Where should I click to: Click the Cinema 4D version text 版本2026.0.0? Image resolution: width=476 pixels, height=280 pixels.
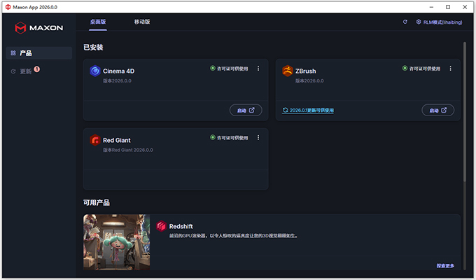[117, 80]
